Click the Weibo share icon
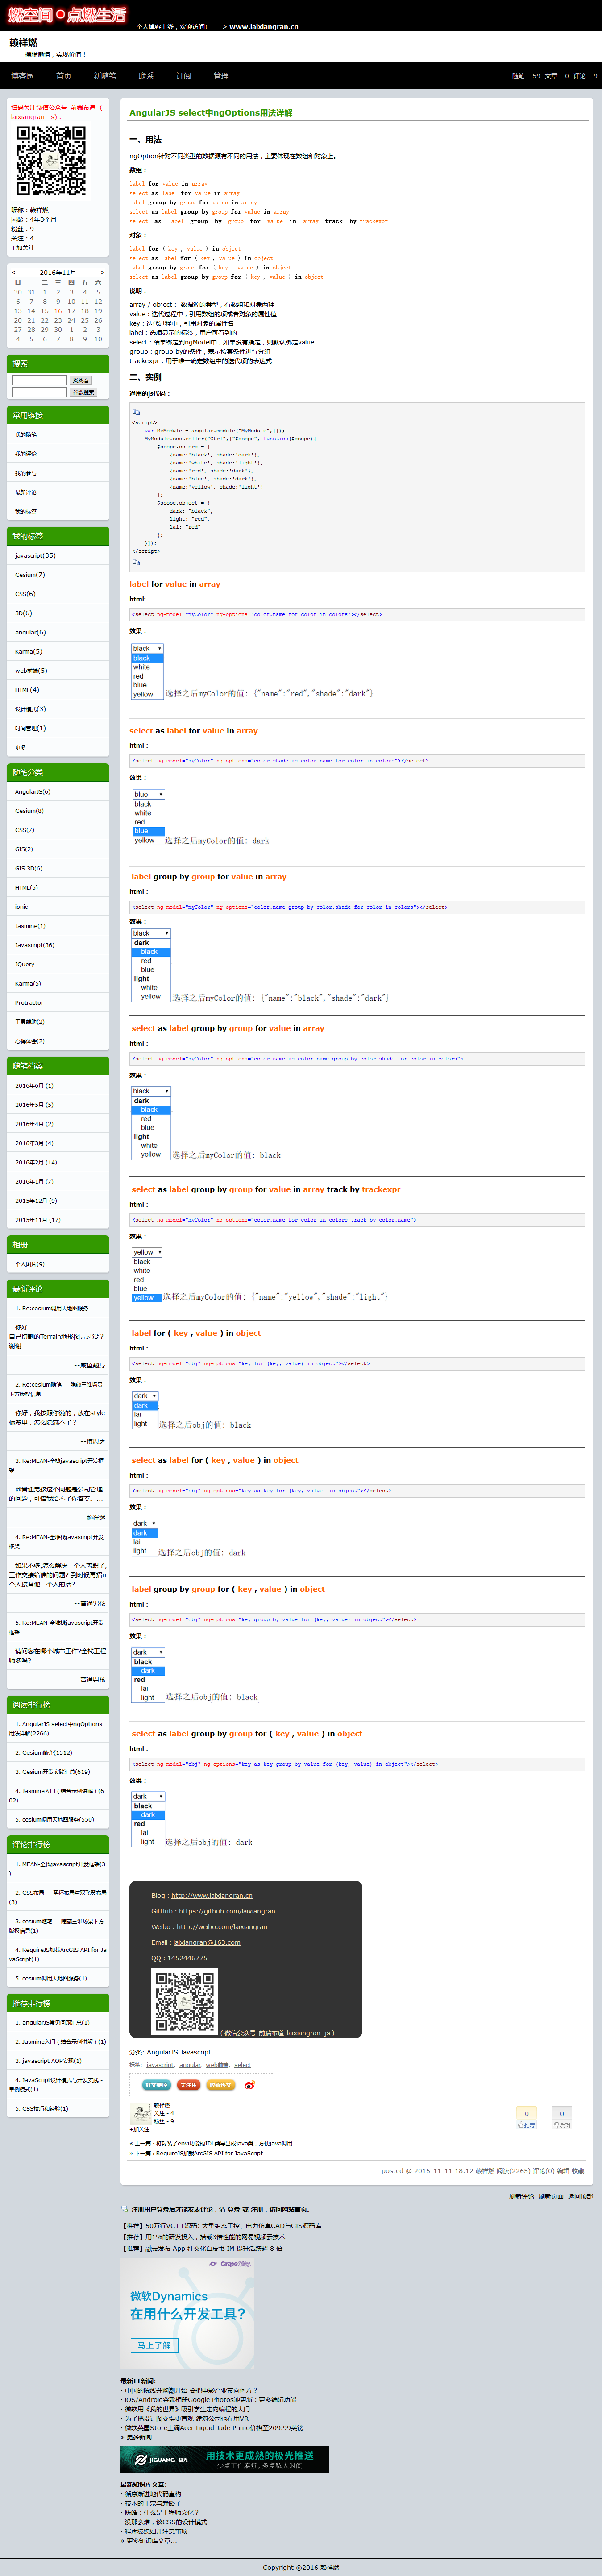The image size is (602, 2576). (249, 2085)
